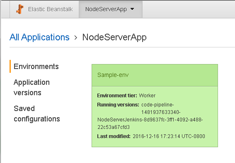This screenshot has height=163, width=235.
Task: Click the Running versions label
Action: tap(118, 105)
